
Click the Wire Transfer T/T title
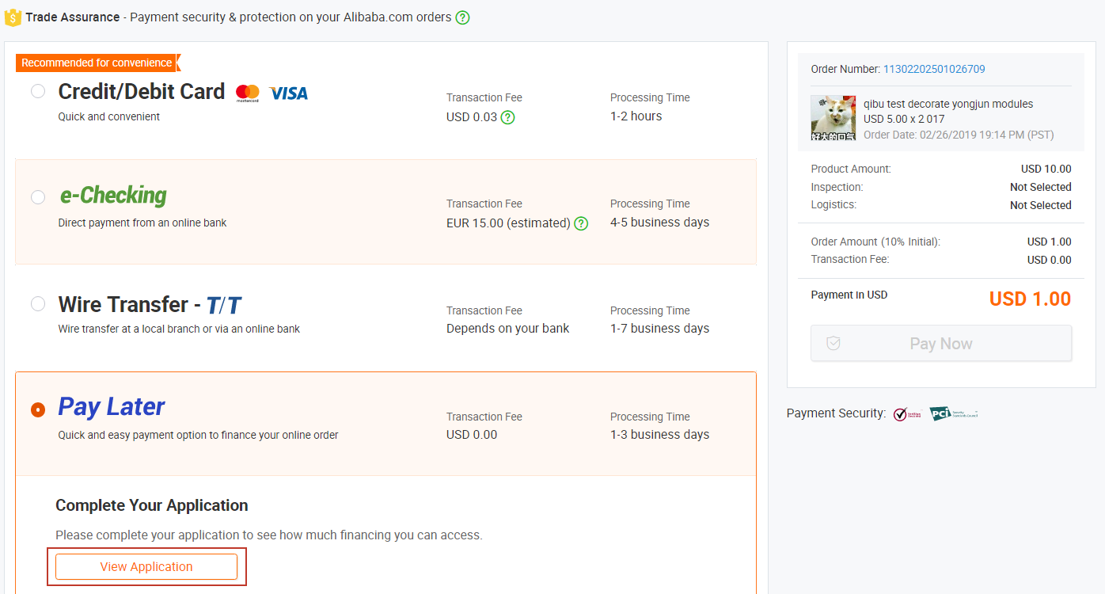150,305
